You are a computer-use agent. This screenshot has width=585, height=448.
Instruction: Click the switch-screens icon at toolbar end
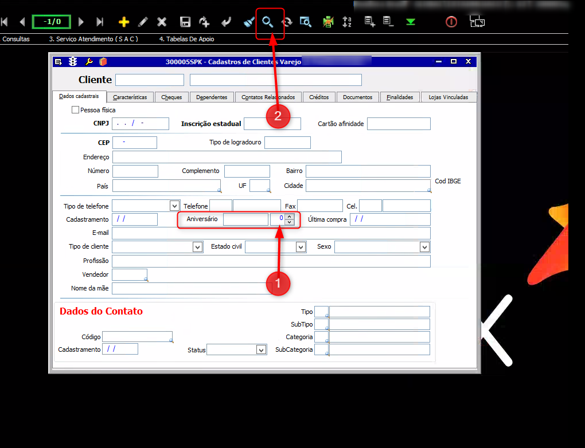(x=477, y=22)
